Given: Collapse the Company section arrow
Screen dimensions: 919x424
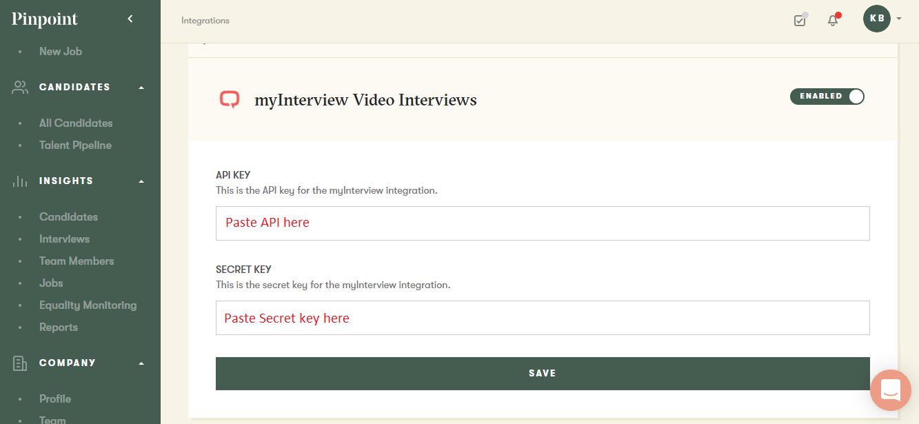Looking at the screenshot, I should coord(141,363).
